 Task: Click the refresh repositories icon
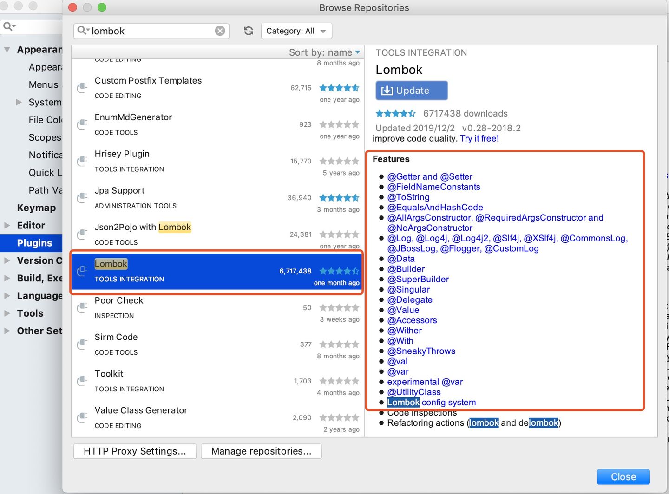[249, 31]
